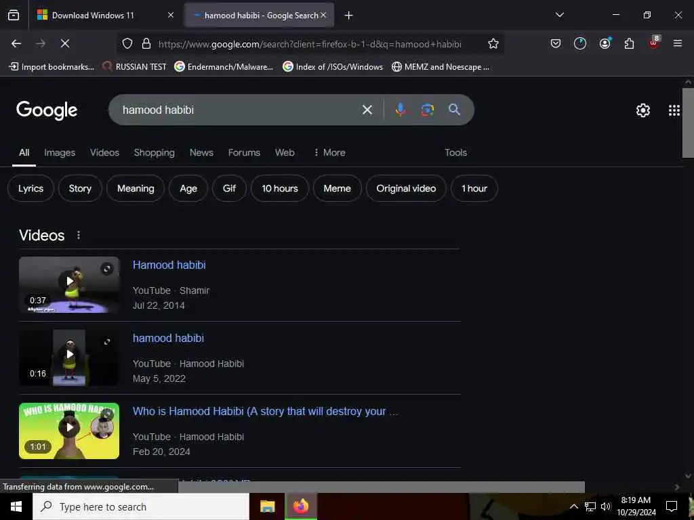
Task: Filter by Gif chip
Action: [x=229, y=188]
